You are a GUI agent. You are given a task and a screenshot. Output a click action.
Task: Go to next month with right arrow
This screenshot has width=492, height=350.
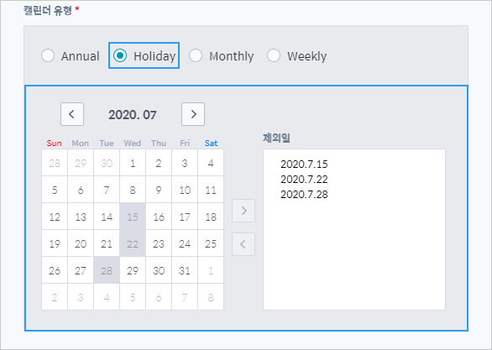tap(193, 114)
